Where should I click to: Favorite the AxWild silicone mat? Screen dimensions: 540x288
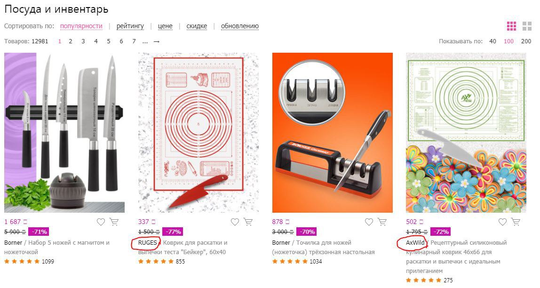(x=502, y=222)
